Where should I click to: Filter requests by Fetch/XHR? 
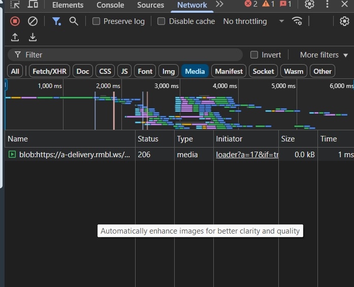49,71
